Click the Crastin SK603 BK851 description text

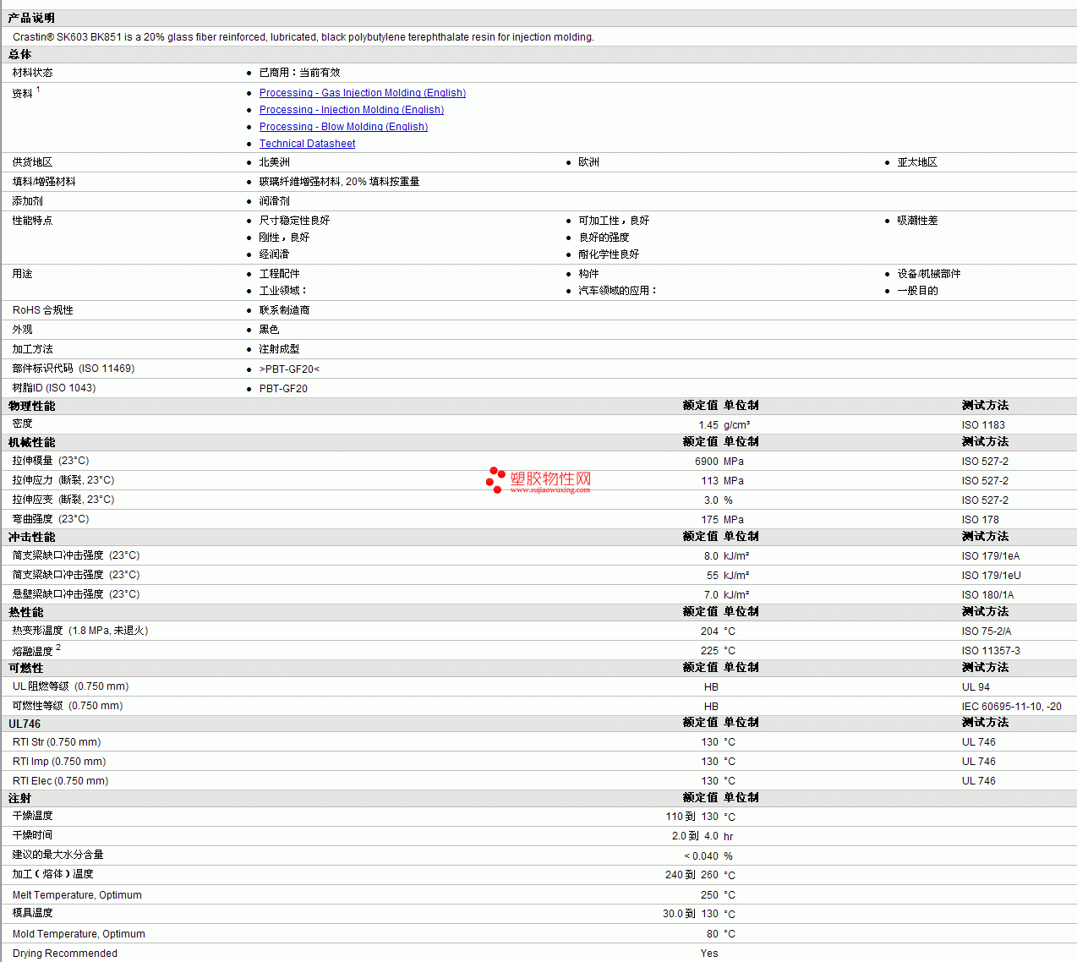303,37
